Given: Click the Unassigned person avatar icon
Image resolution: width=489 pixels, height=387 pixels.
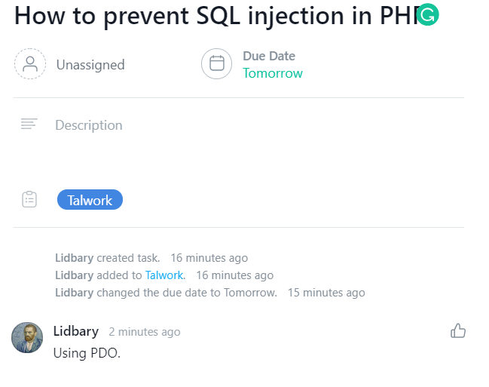Looking at the screenshot, I should pyautogui.click(x=30, y=64).
